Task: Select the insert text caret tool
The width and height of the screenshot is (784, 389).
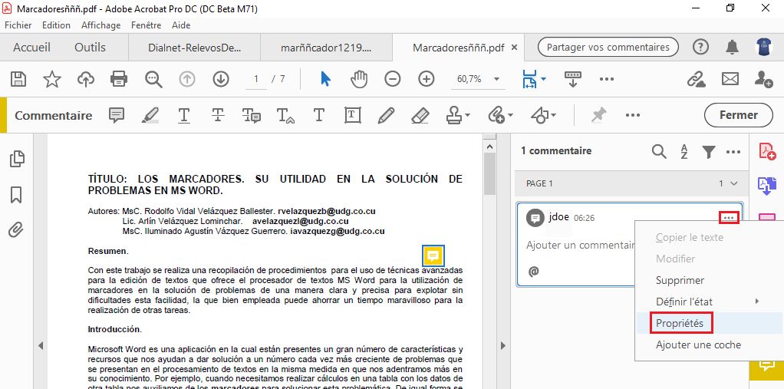Action: (x=285, y=116)
